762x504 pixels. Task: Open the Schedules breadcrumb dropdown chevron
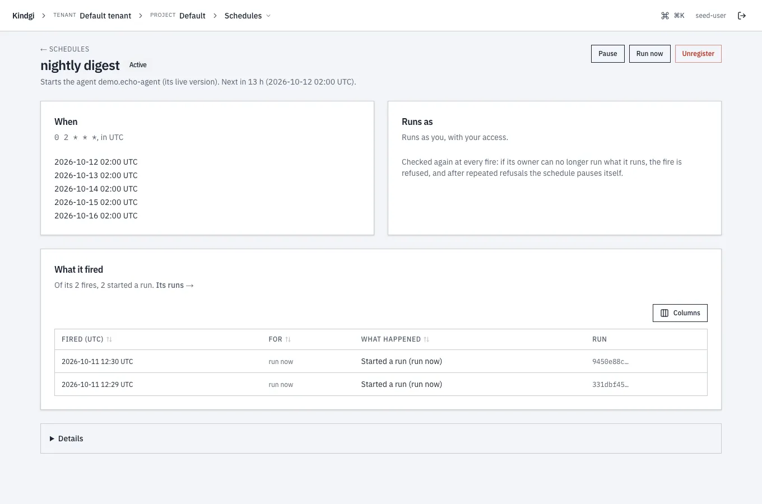point(268,16)
